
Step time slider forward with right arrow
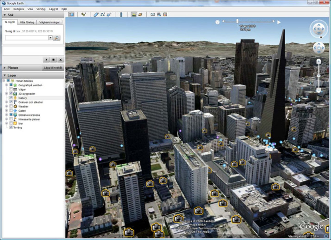[274, 22]
